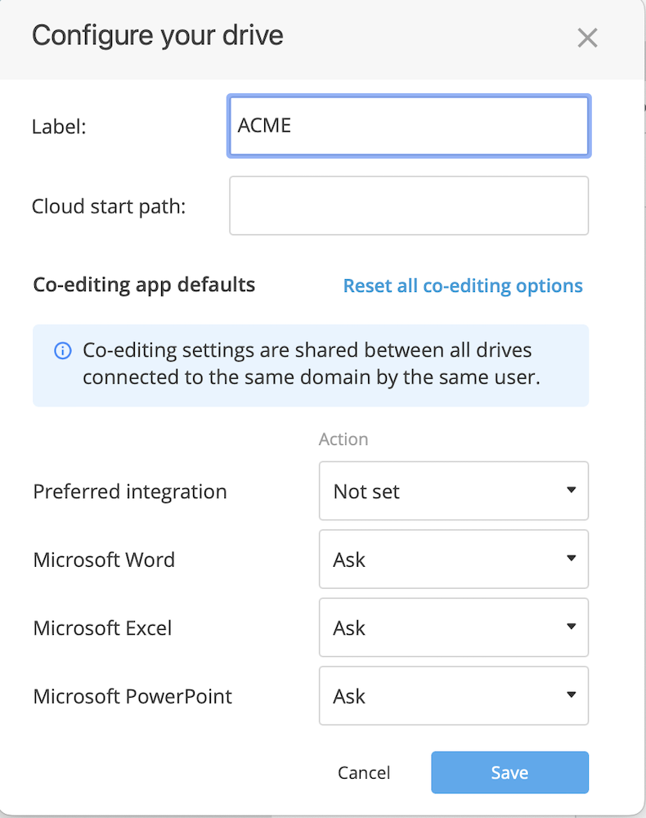The height and width of the screenshot is (818, 646).
Task: Click the "Label:" field caption
Action: [59, 127]
